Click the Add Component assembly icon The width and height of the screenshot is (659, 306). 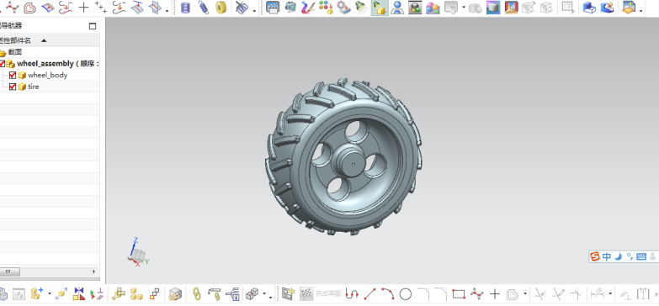coord(38,294)
